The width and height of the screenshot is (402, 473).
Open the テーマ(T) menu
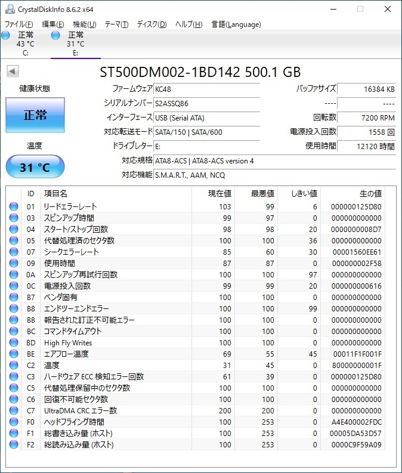(x=116, y=24)
